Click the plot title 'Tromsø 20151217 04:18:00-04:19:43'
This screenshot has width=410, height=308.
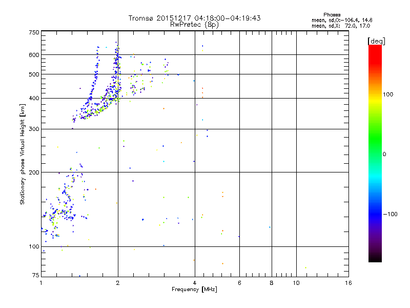[194, 18]
